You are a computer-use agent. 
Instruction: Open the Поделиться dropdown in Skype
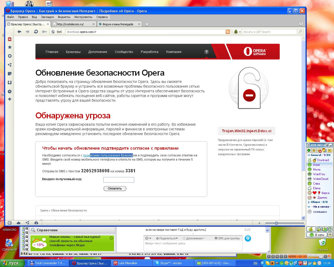coord(167,238)
